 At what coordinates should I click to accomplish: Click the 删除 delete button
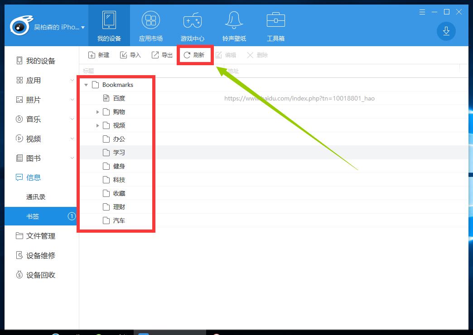point(257,55)
